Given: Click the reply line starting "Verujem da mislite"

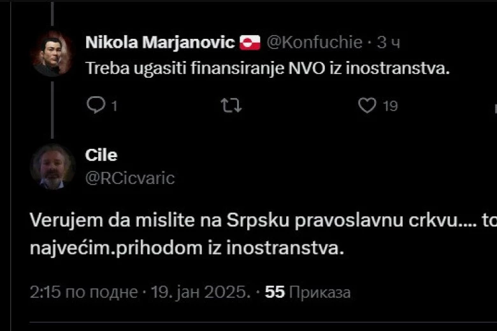Looking at the screenshot, I should (255, 220).
